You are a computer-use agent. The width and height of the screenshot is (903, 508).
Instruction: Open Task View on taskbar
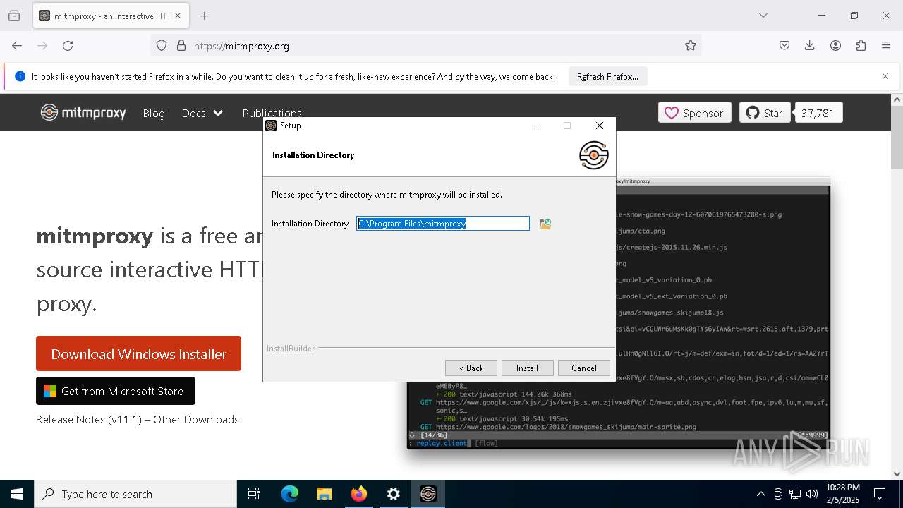[x=254, y=494]
